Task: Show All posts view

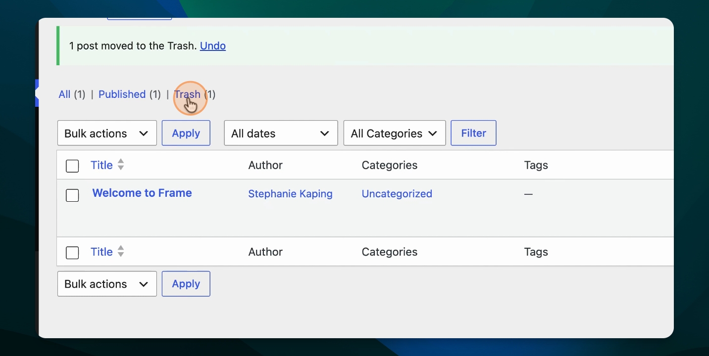Action: coord(64,94)
